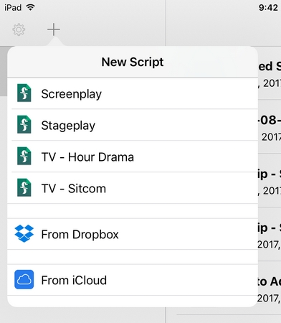Click the TV - Hour Drama document icon

click(x=24, y=156)
